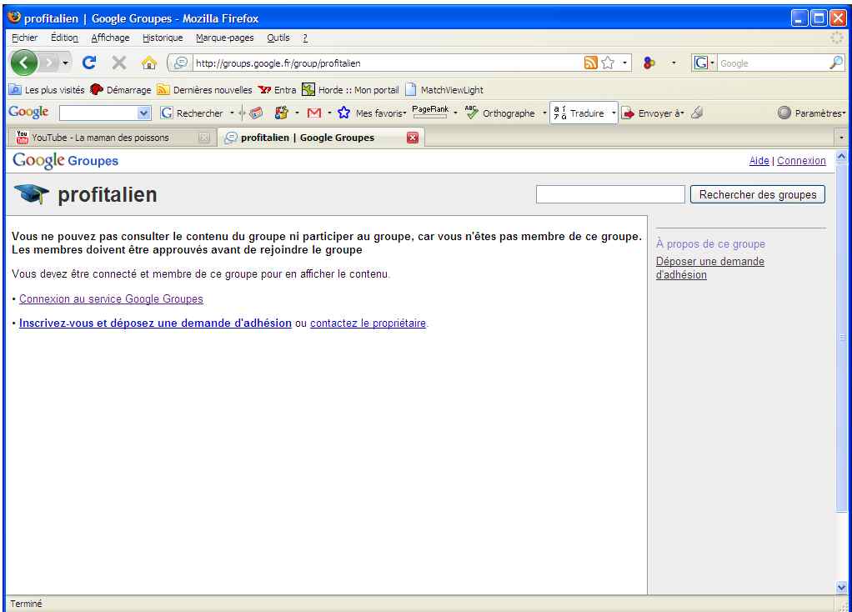Click the Rechercher des groupes button
This screenshot has width=852, height=612.
[758, 194]
